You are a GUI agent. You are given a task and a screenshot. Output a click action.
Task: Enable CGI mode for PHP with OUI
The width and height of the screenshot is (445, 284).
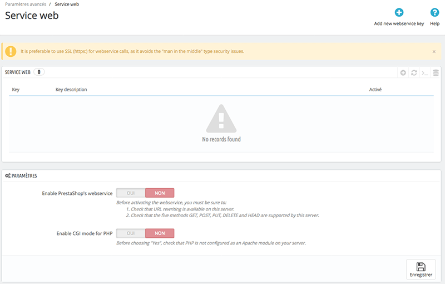[x=131, y=233]
